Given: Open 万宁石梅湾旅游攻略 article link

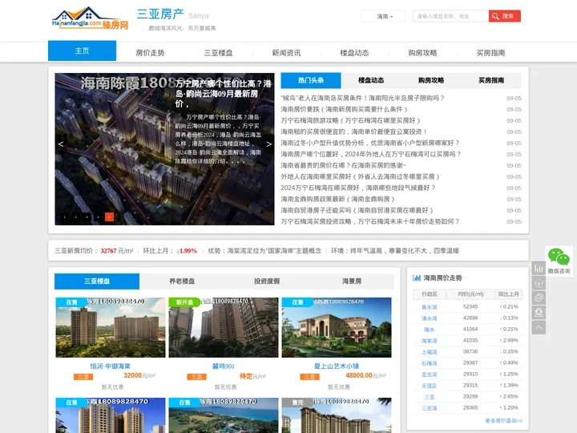Looking at the screenshot, I should (x=350, y=120).
